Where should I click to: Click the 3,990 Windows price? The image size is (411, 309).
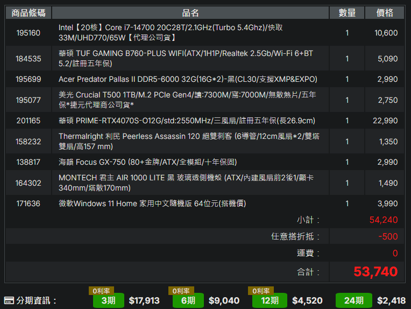(388, 203)
